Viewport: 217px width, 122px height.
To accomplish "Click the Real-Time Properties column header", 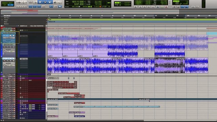I will [37, 26].
